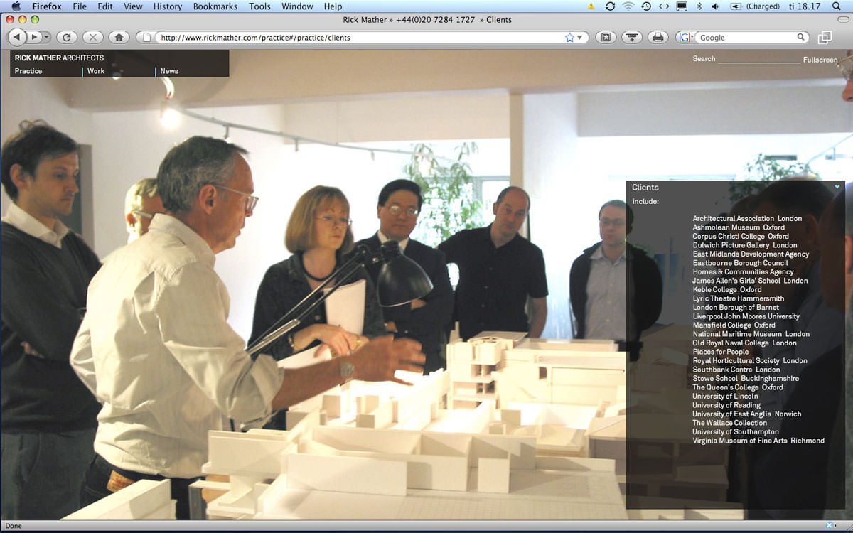
Task: Open the History menu
Action: [168, 6]
